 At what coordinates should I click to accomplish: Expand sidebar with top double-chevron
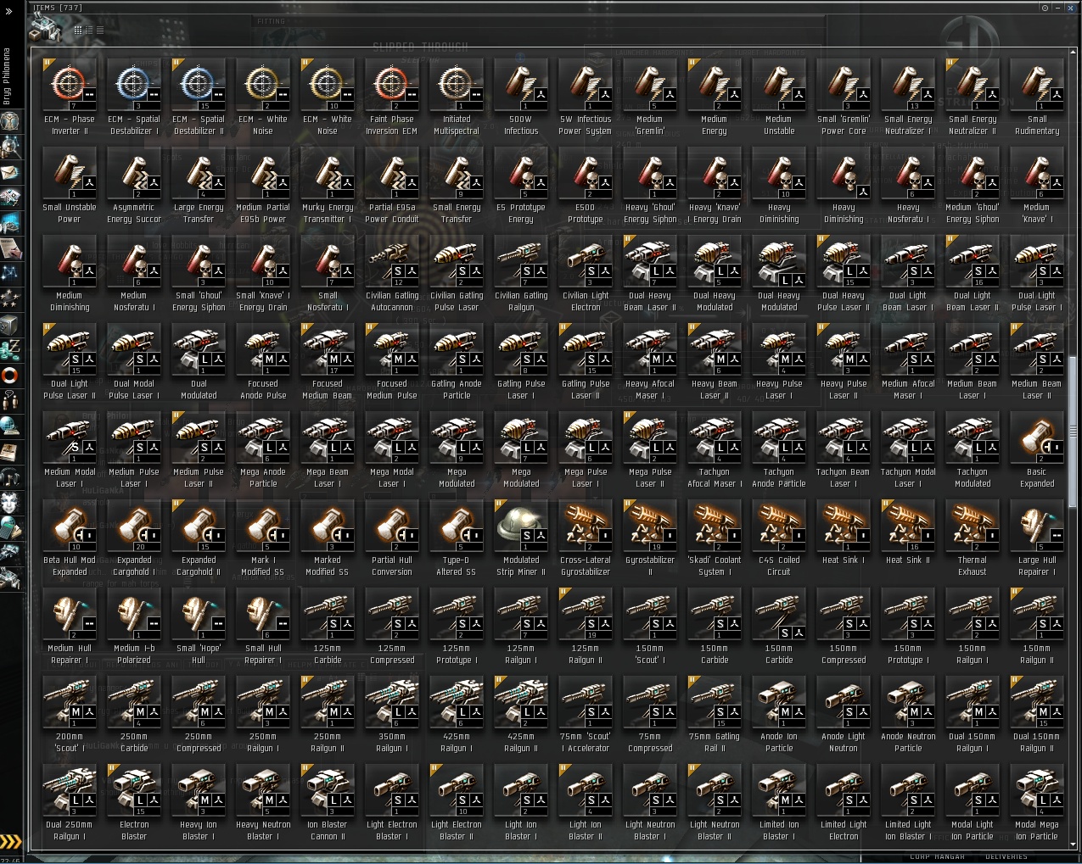[x=8, y=12]
